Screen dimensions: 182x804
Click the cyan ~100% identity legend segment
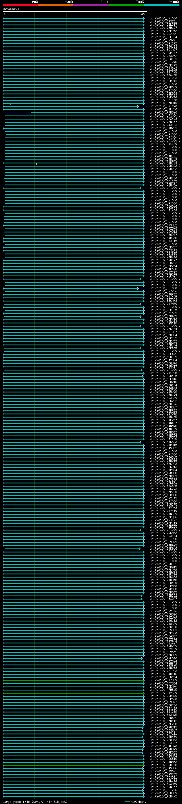pyautogui.click(x=162, y=5)
